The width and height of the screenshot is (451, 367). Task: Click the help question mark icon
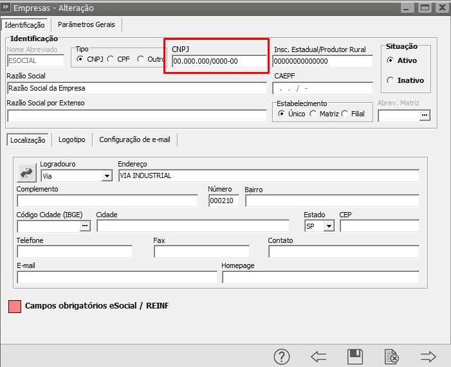282,357
